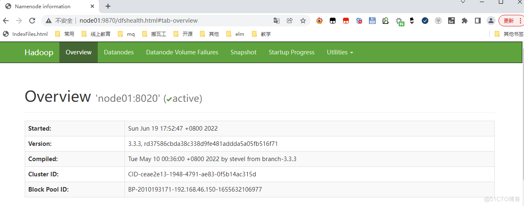Open the mq bookmarks folder

click(126, 34)
